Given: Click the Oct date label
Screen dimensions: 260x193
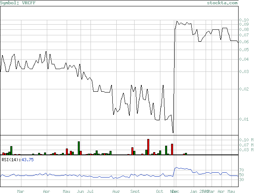Looking at the screenshot, I should [160, 191].
